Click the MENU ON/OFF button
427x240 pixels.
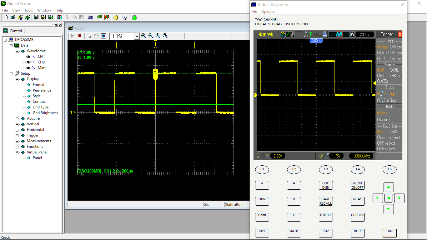click(358, 185)
